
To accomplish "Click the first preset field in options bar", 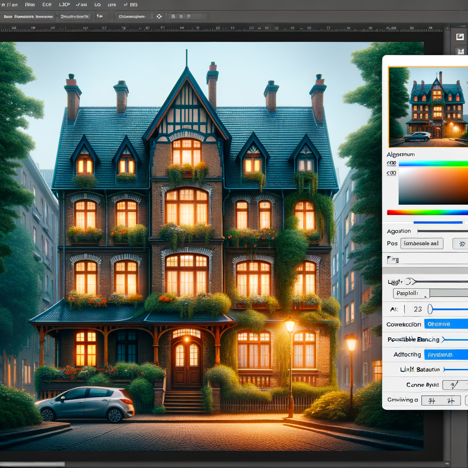I will point(28,16).
